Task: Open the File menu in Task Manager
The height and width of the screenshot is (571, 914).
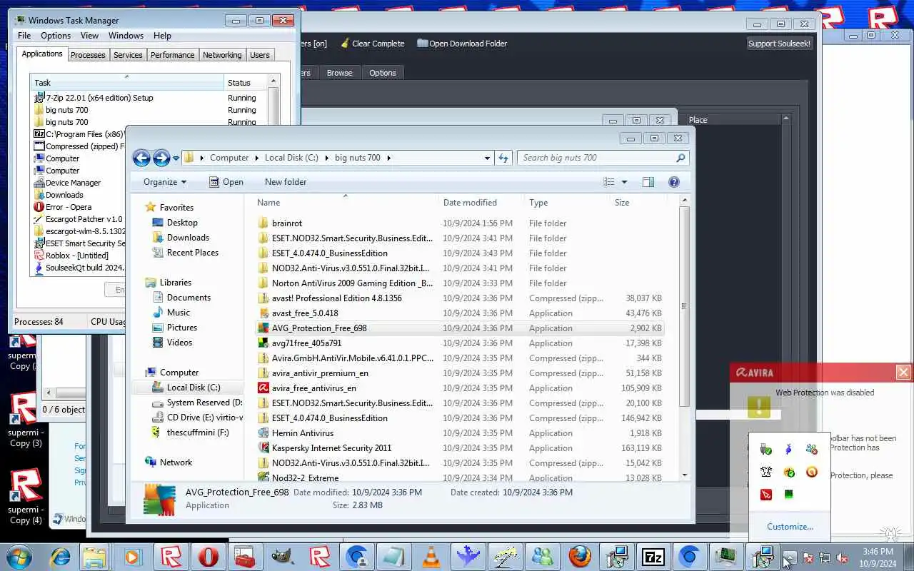Action: tap(24, 36)
